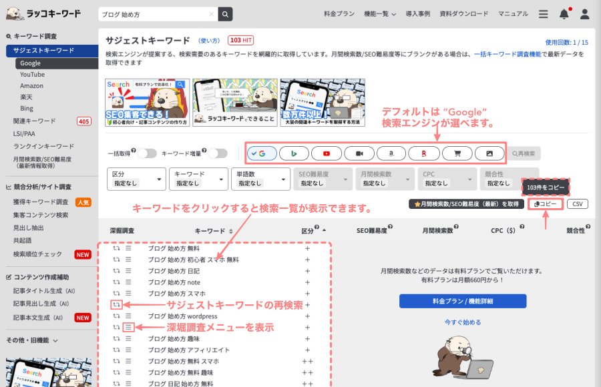Show the list menu icon for 'ブログ 始め方 趣味'
601x387 pixels.
(x=128, y=339)
